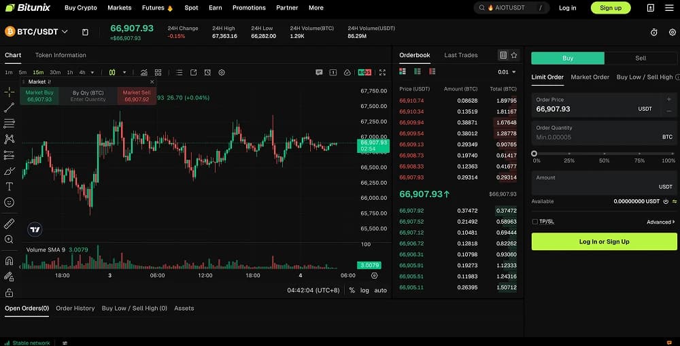Open candle chart type dropdown arrow
Image resolution: width=680 pixels, height=346 pixels.
(x=124, y=73)
